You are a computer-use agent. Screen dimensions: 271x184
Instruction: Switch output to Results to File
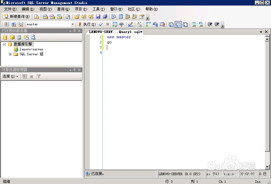(185, 24)
